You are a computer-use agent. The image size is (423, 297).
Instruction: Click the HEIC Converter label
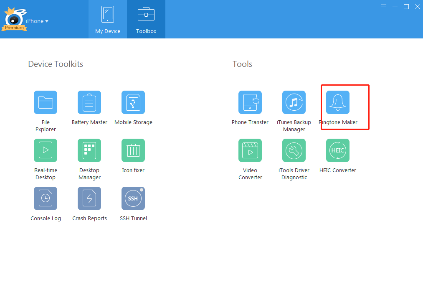[338, 170]
